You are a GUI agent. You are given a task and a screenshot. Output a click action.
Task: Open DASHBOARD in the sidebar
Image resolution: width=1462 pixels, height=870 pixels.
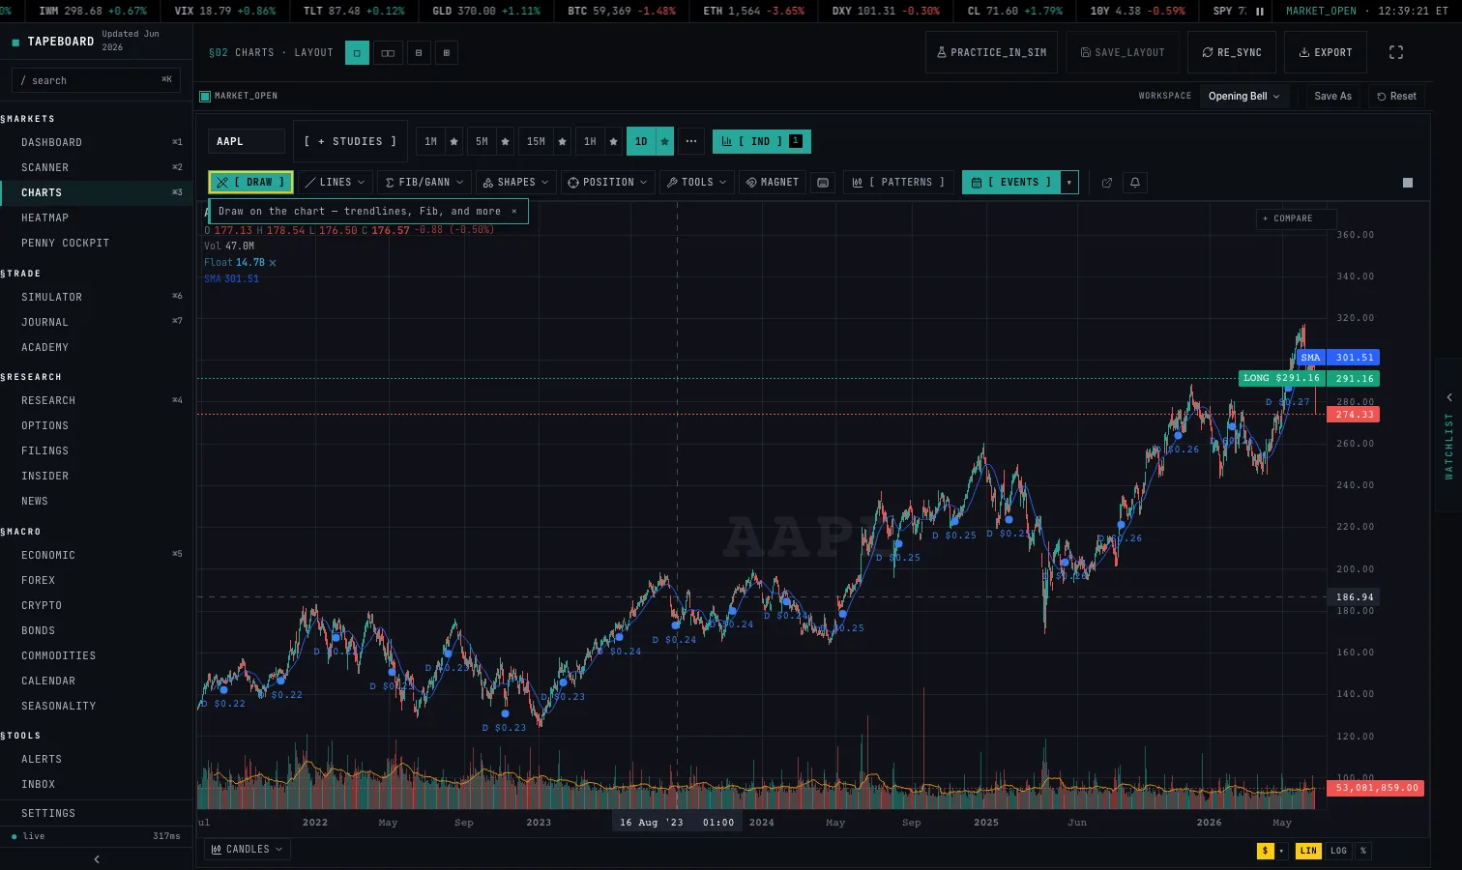click(x=97, y=142)
